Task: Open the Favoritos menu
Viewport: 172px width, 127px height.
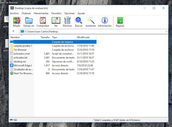Action: point(56,13)
